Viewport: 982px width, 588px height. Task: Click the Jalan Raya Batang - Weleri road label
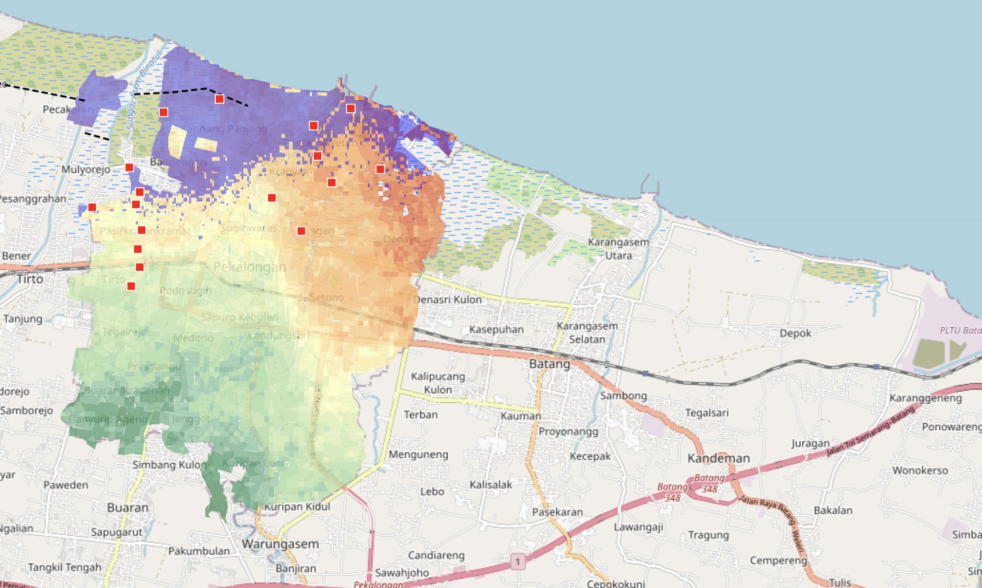coord(771,524)
